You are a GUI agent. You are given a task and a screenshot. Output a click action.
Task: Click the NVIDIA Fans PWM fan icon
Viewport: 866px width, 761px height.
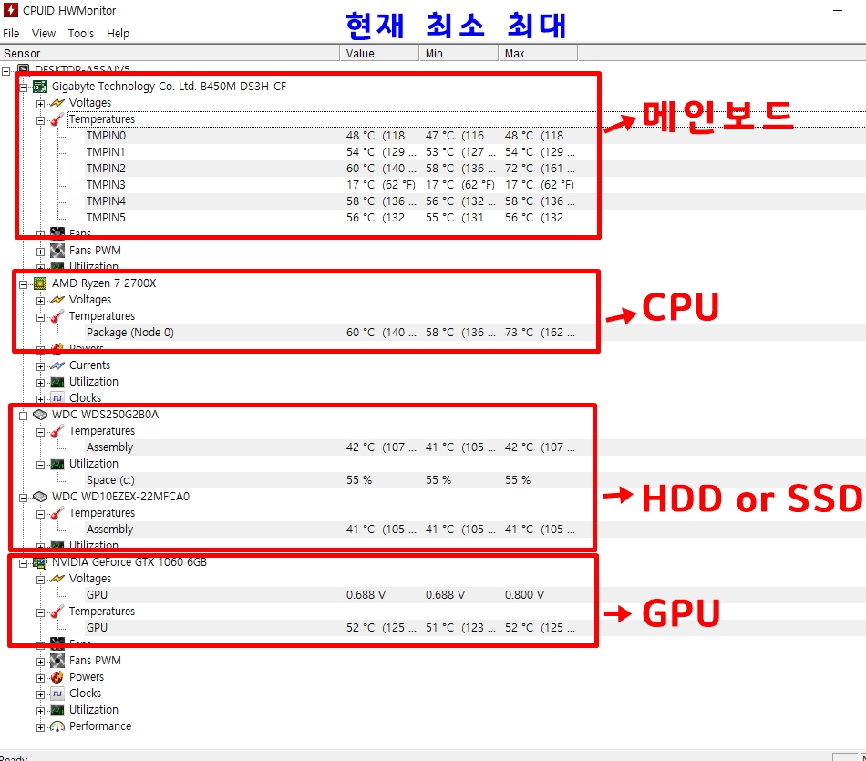[57, 661]
